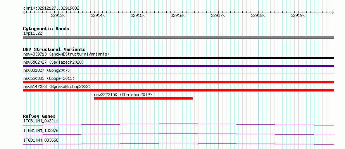Click the 32914k ruler tick label
345x149 pixels.
tap(98, 15)
